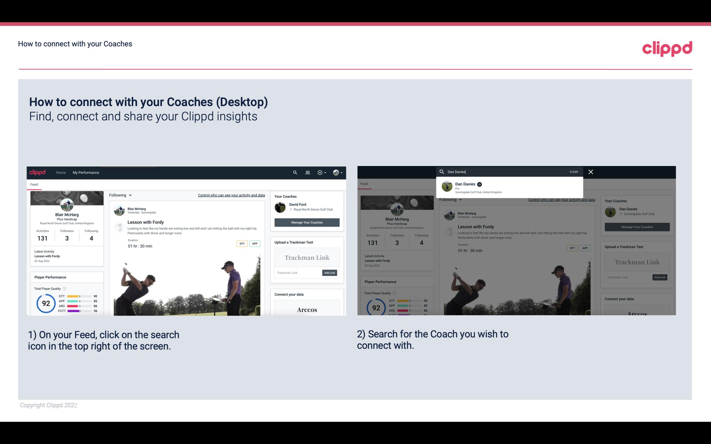Click Manage Your Coaches button
The image size is (711, 444).
click(x=306, y=222)
